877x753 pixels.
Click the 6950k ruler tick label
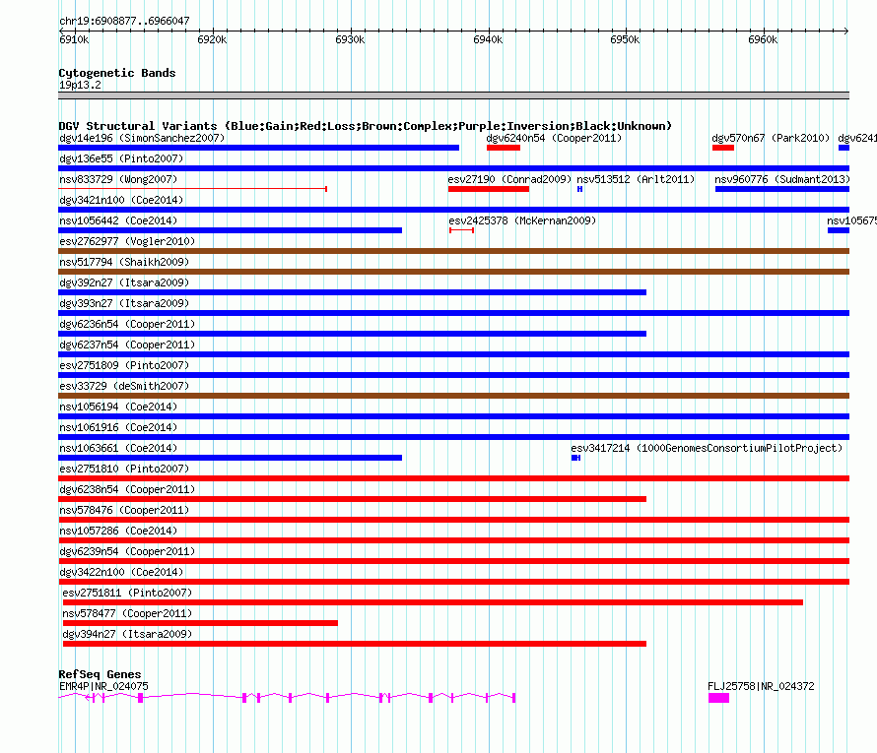point(625,39)
